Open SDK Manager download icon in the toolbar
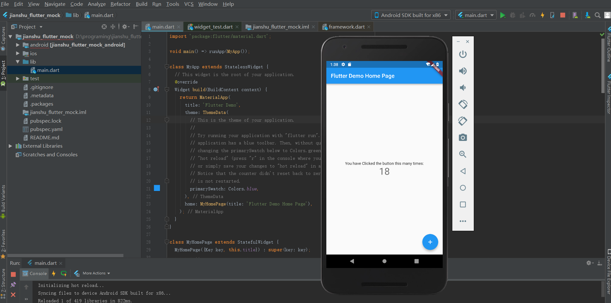611x303 pixels. tap(588, 15)
